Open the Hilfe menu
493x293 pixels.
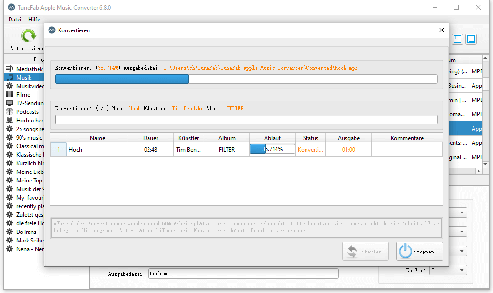tap(34, 20)
